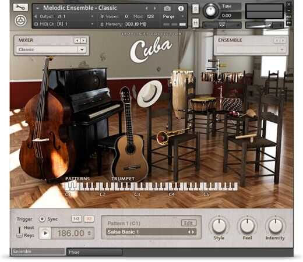Click Edit button for Pattern 1
The width and height of the screenshot is (303, 262).
pyautogui.click(x=188, y=223)
